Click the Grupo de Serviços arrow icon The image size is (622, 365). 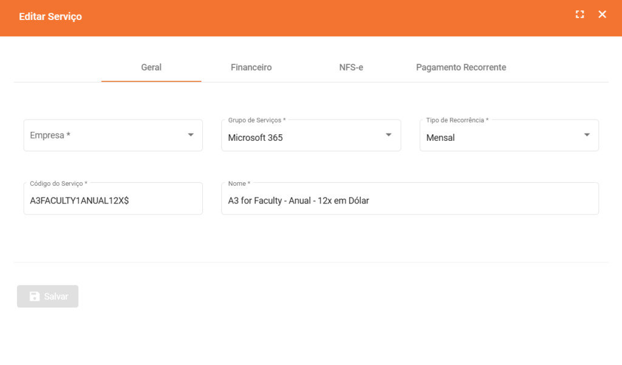click(x=389, y=135)
